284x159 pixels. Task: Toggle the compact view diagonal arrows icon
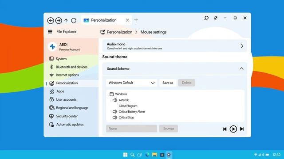216,18
